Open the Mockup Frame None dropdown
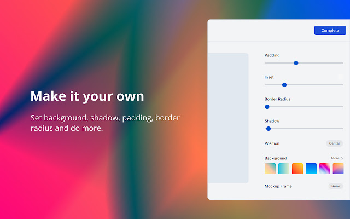 335,186
